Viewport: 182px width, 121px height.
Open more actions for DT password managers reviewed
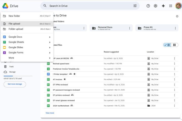pos(174,90)
